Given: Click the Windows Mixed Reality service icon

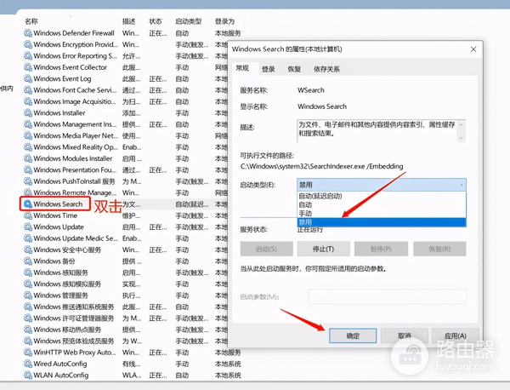Looking at the screenshot, I should click(28, 147).
